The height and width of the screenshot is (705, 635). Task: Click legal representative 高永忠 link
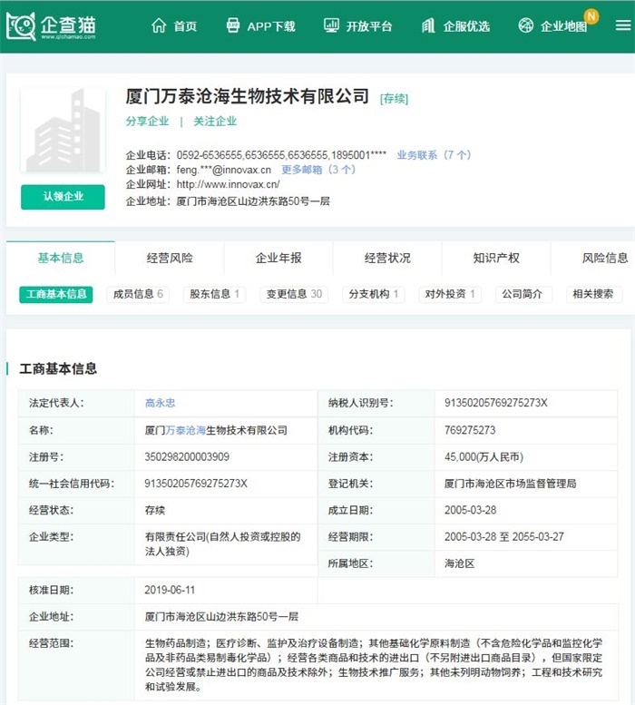pos(161,403)
